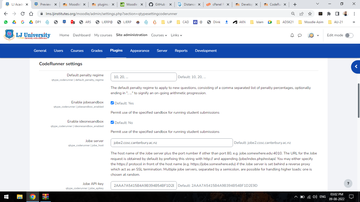
Task: Switch to the GitHub browser tab
Action: coord(160,4)
